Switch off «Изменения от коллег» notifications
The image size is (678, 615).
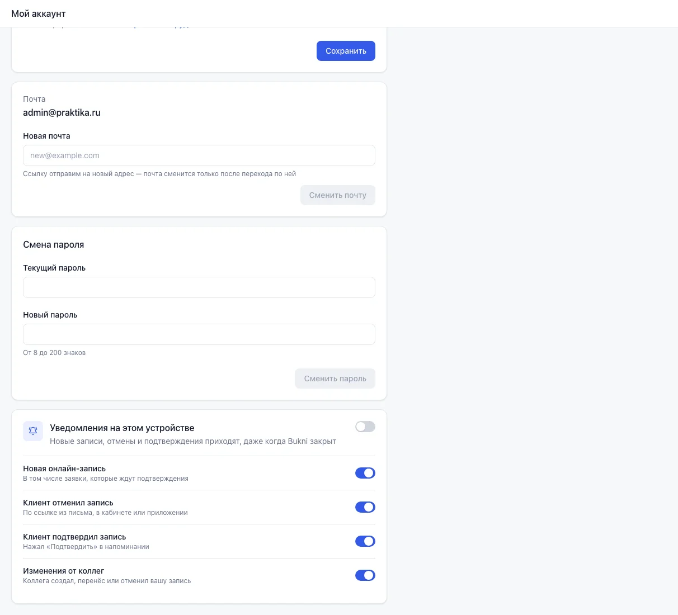(365, 575)
